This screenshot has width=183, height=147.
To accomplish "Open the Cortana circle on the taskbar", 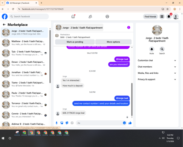I will 10,138.
